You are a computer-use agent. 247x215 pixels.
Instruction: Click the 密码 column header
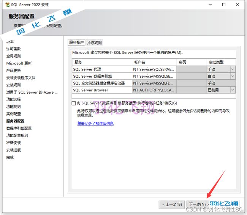click(192, 62)
